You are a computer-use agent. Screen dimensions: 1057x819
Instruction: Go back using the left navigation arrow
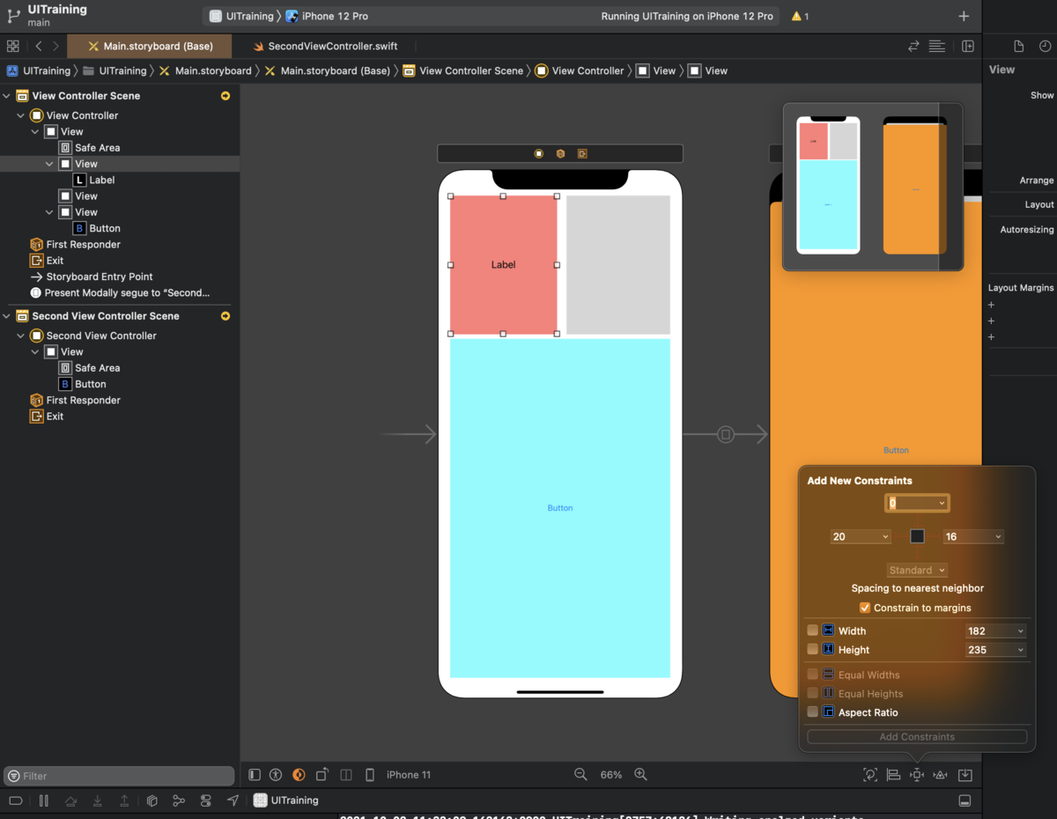(39, 46)
